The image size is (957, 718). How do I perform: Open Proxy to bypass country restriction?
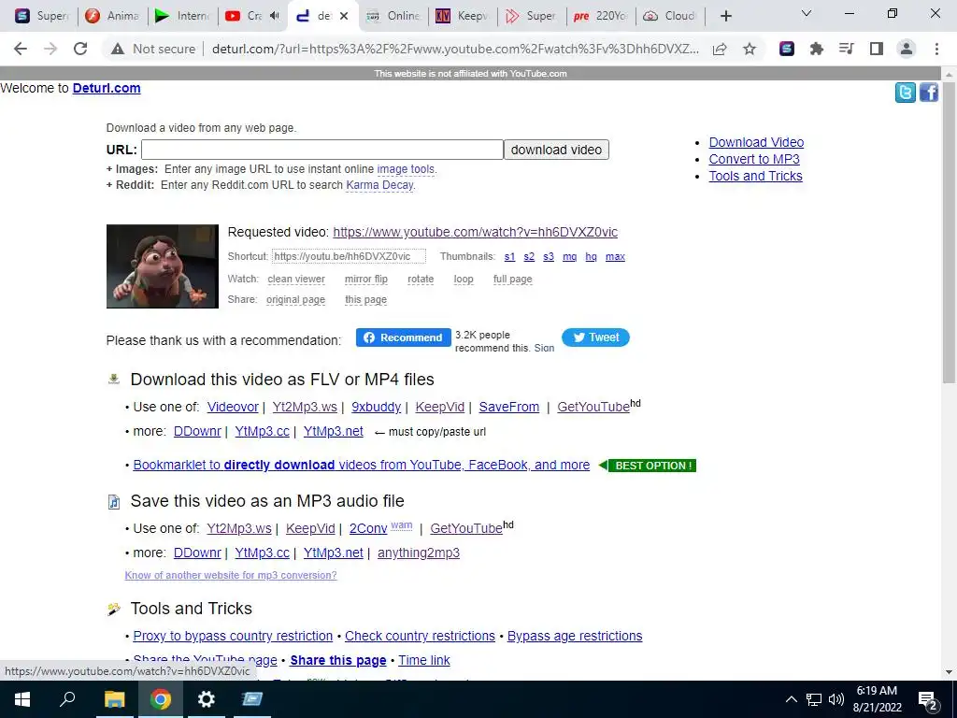point(233,636)
